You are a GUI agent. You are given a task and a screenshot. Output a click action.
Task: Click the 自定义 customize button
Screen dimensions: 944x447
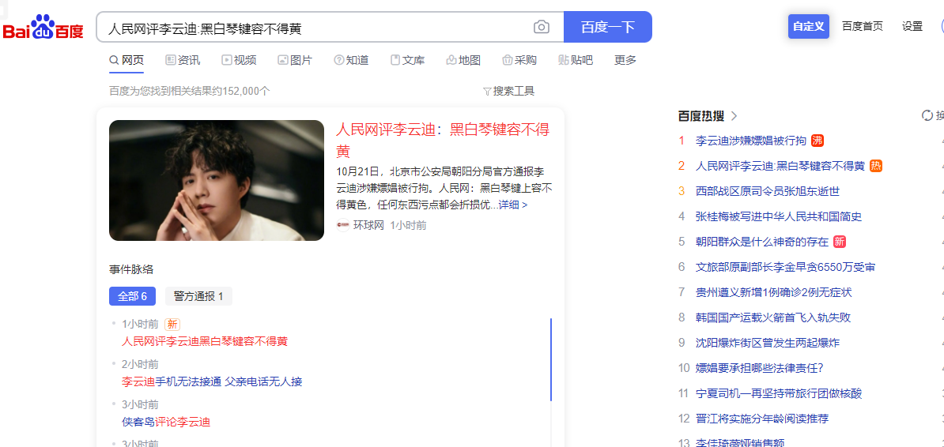pos(808,26)
